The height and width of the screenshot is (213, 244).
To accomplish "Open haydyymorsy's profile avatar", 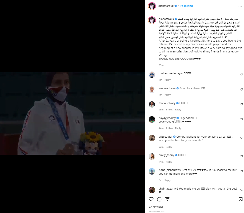I will point(152,119).
